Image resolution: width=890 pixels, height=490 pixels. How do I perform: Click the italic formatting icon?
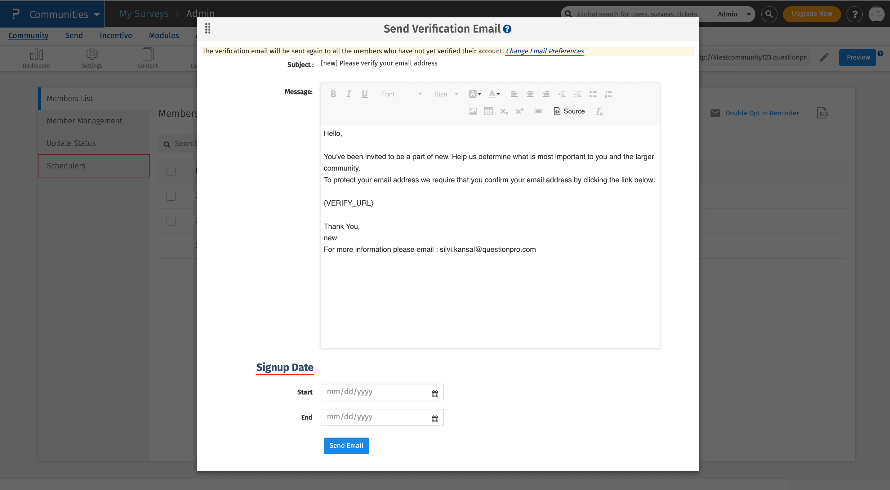(x=349, y=94)
